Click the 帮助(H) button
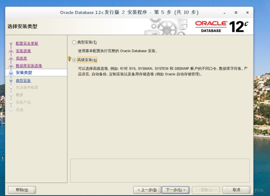 [22, 190]
